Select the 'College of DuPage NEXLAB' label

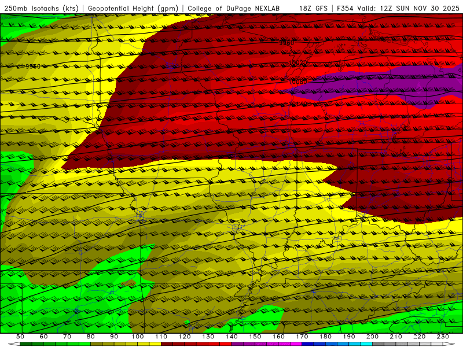(234, 9)
